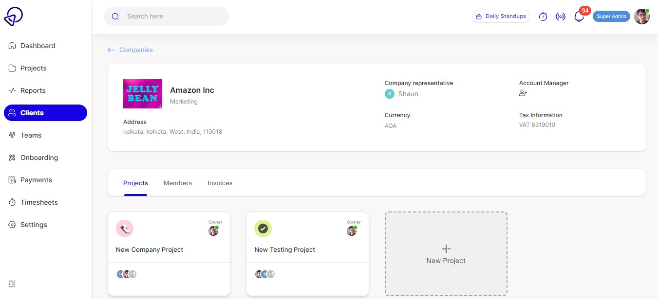Collapse the sidebar using bottom-left icon
This screenshot has height=299, width=658.
(x=13, y=283)
